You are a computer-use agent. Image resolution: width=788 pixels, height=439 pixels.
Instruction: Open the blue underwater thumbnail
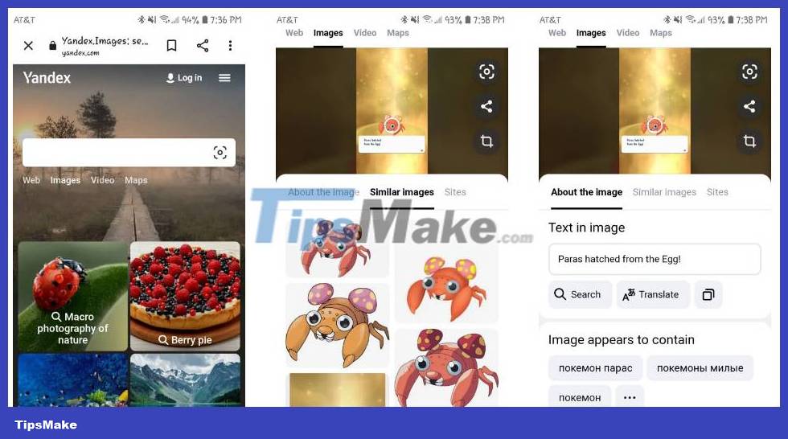[73, 380]
